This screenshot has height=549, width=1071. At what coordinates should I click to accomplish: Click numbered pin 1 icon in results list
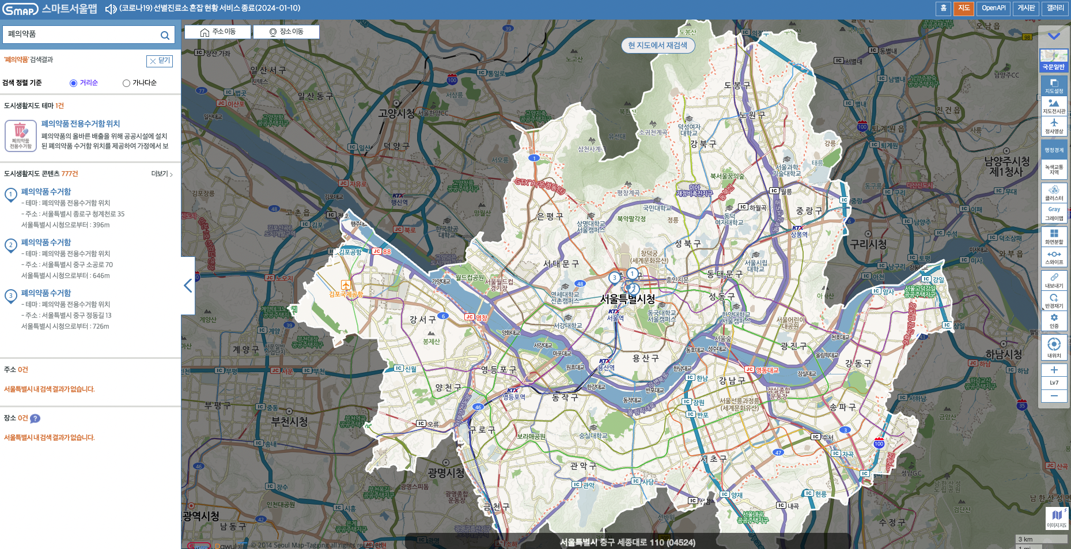(10, 195)
